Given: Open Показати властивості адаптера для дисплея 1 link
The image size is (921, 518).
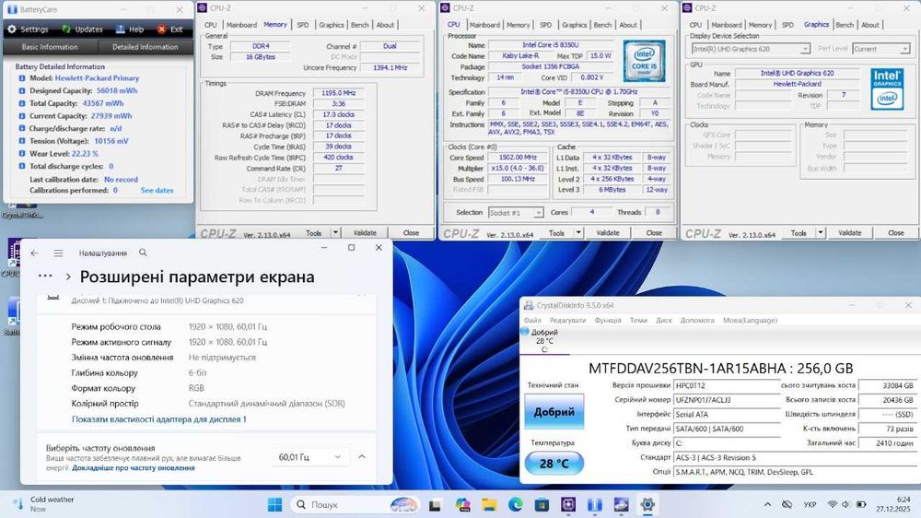Looking at the screenshot, I should (x=158, y=419).
